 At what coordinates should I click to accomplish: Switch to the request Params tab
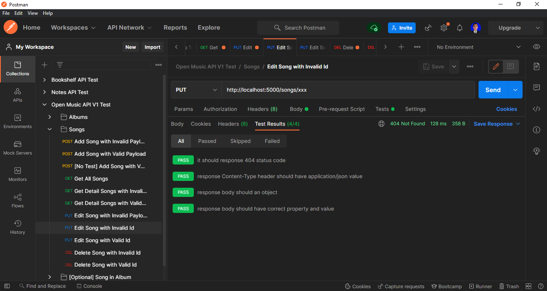(184, 109)
